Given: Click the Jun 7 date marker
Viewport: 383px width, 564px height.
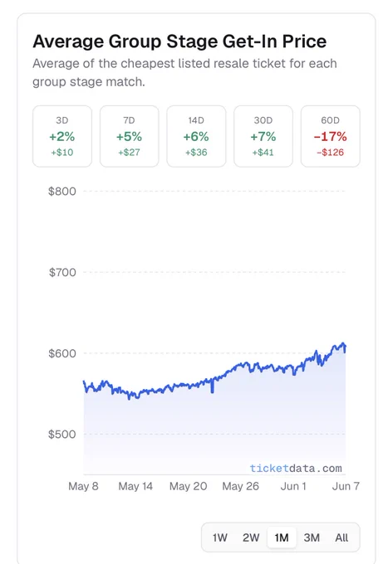Looking at the screenshot, I should pos(346,486).
